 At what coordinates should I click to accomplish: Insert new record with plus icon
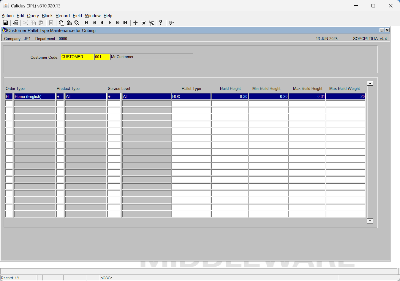[x=135, y=23]
